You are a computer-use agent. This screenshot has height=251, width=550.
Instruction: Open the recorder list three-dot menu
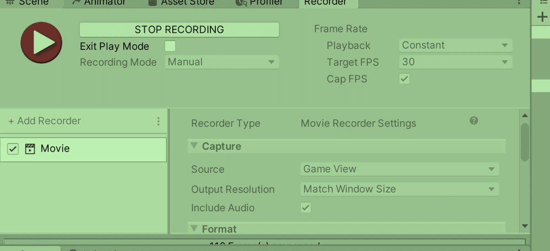(159, 121)
